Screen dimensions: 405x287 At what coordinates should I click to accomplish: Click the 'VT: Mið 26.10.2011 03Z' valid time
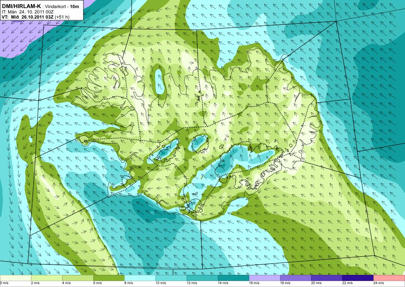tap(28, 17)
